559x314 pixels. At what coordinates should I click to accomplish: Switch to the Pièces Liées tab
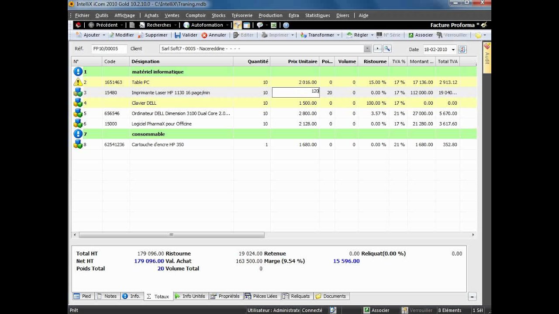coord(262,296)
